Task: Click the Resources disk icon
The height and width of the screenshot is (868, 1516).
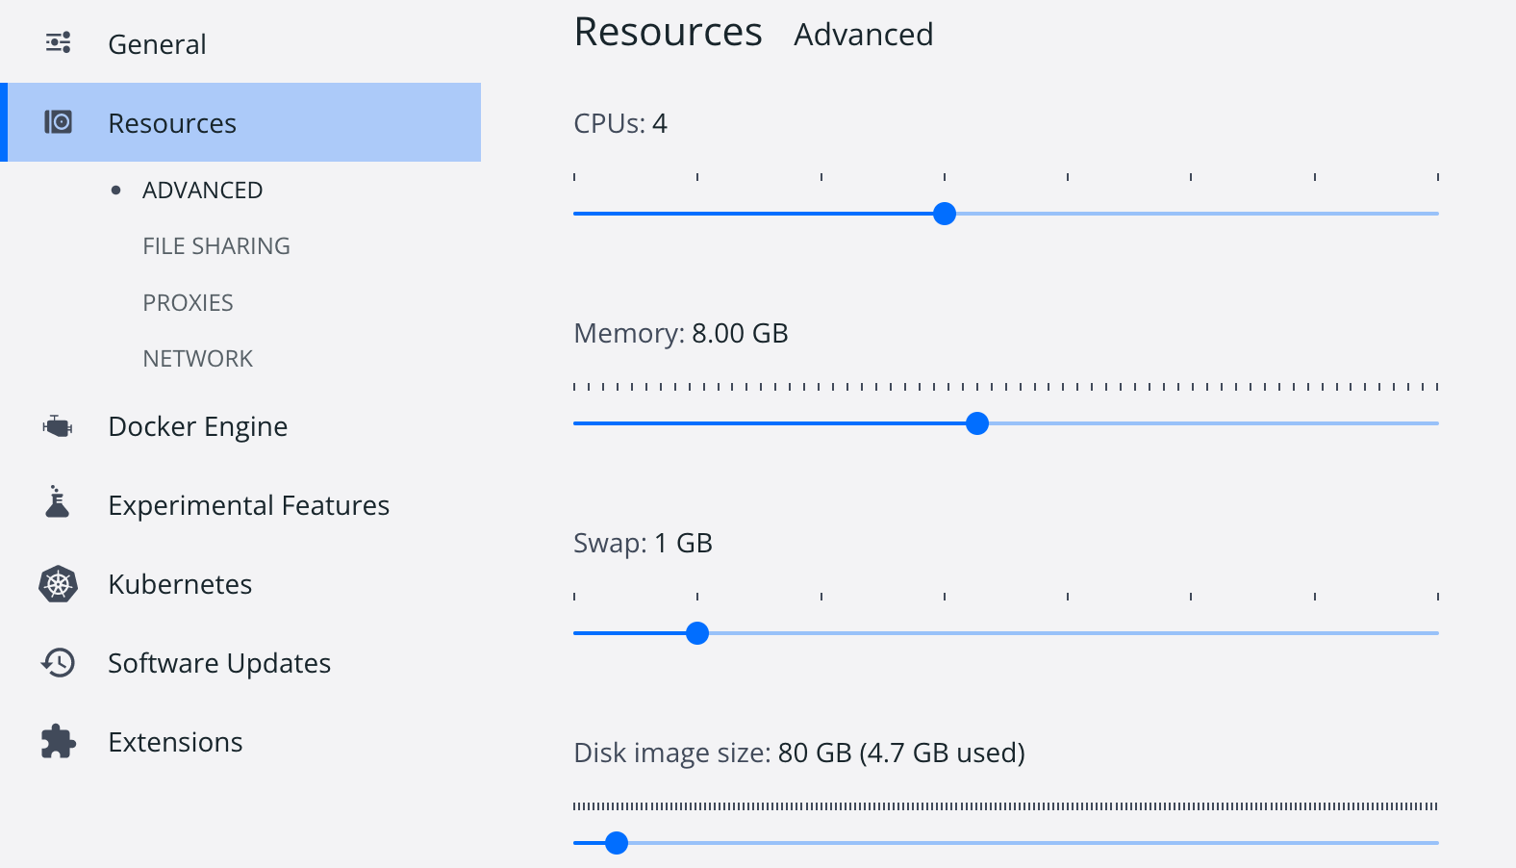Action: point(59,122)
